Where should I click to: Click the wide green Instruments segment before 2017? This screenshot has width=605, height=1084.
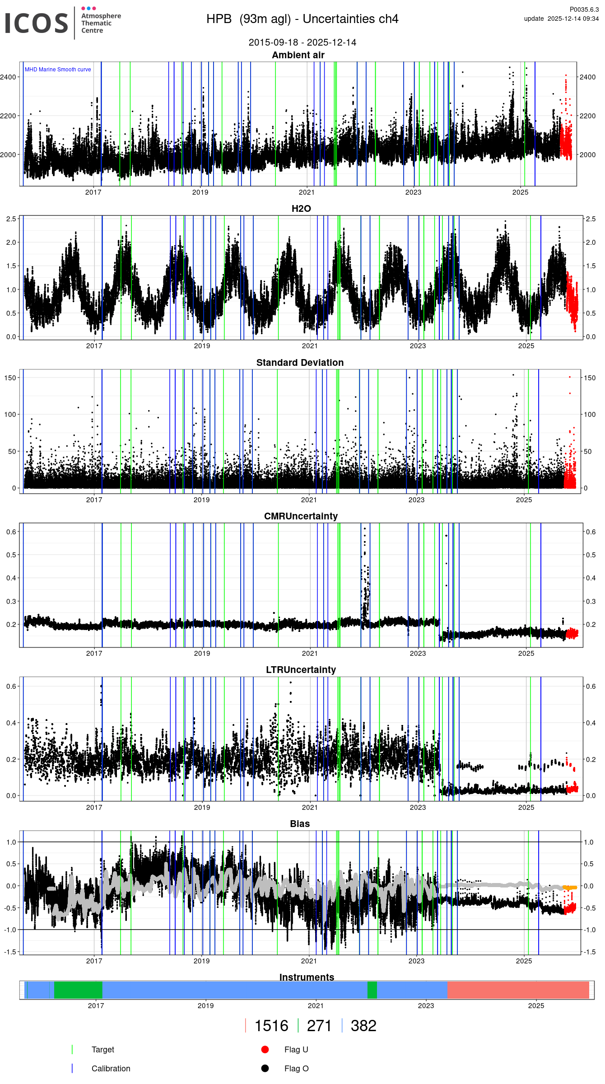pyautogui.click(x=78, y=990)
